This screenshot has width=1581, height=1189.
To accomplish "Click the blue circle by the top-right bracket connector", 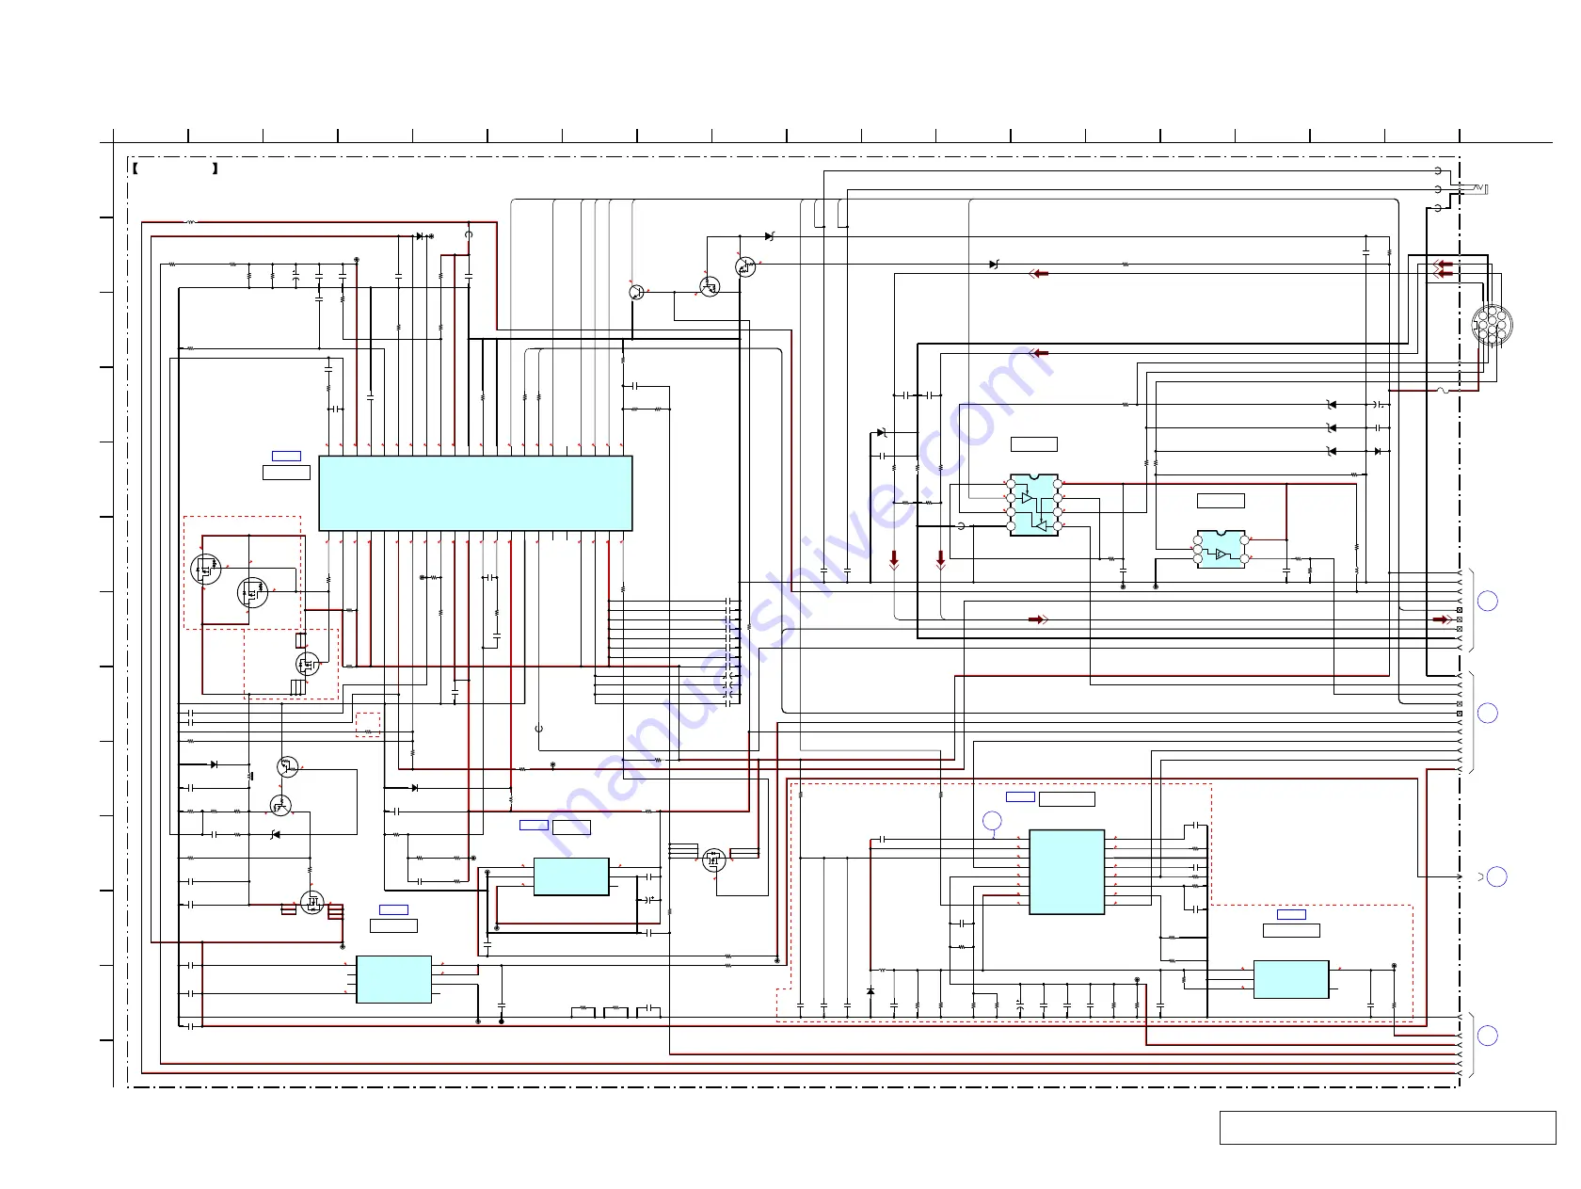I will [x=1487, y=601].
